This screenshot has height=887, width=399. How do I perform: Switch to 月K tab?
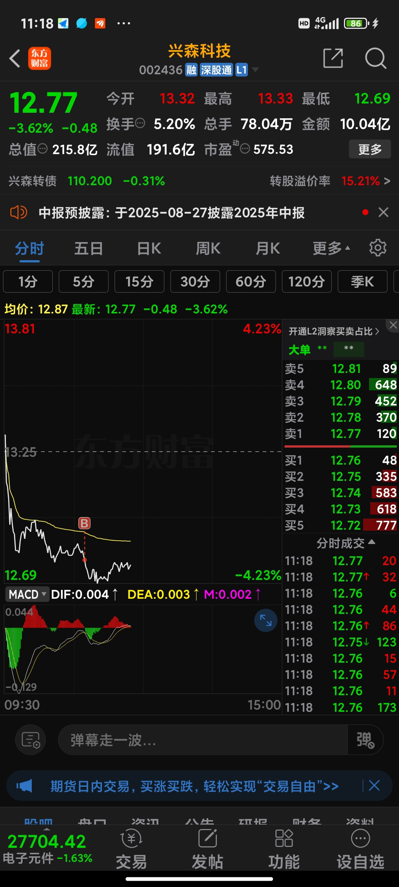268,248
